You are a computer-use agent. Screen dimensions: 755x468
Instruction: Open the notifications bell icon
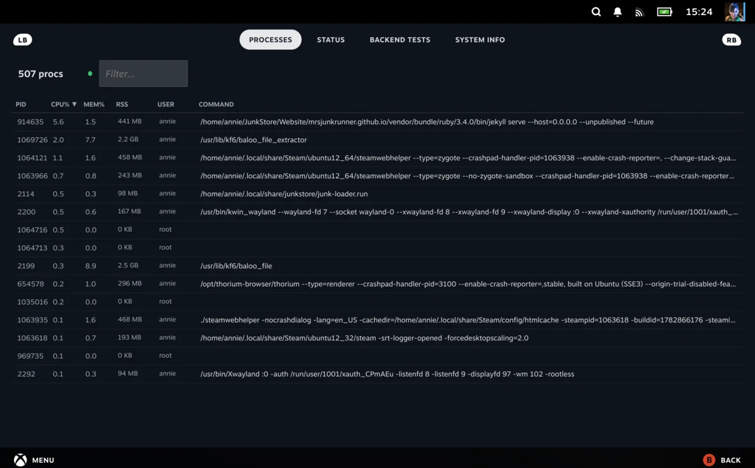618,12
